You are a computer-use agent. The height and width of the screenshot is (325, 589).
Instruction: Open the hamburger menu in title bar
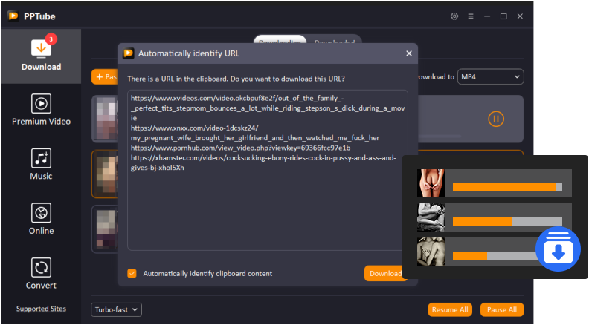(471, 16)
